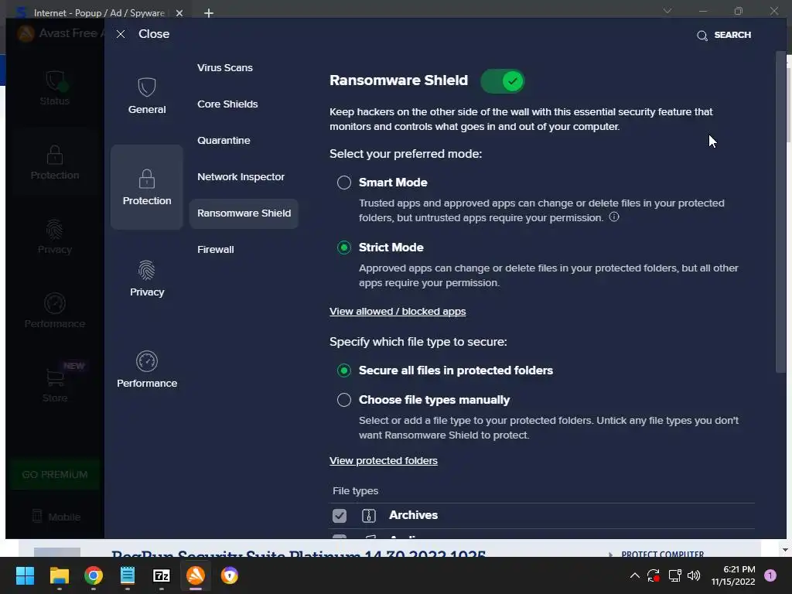Screen dimensions: 792x594
Task: Open the volume tray icon
Action: (x=694, y=575)
